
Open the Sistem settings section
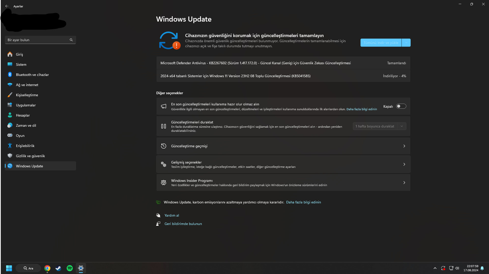(40, 64)
